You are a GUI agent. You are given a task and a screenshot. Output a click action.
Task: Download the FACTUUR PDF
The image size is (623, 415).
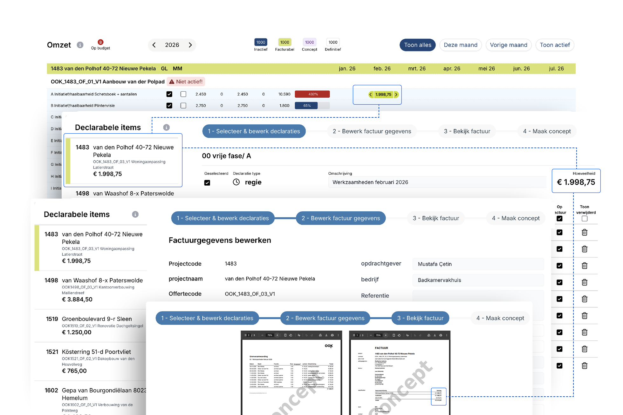coord(435,335)
